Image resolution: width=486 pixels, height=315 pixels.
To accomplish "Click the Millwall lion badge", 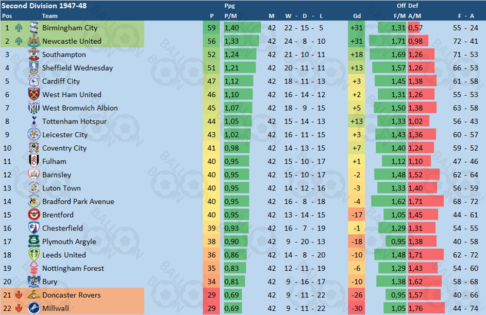I will [34, 308].
